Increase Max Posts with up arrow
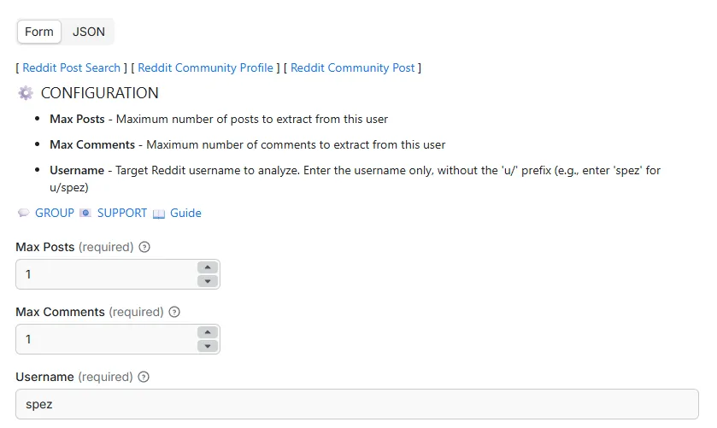 click(x=208, y=267)
